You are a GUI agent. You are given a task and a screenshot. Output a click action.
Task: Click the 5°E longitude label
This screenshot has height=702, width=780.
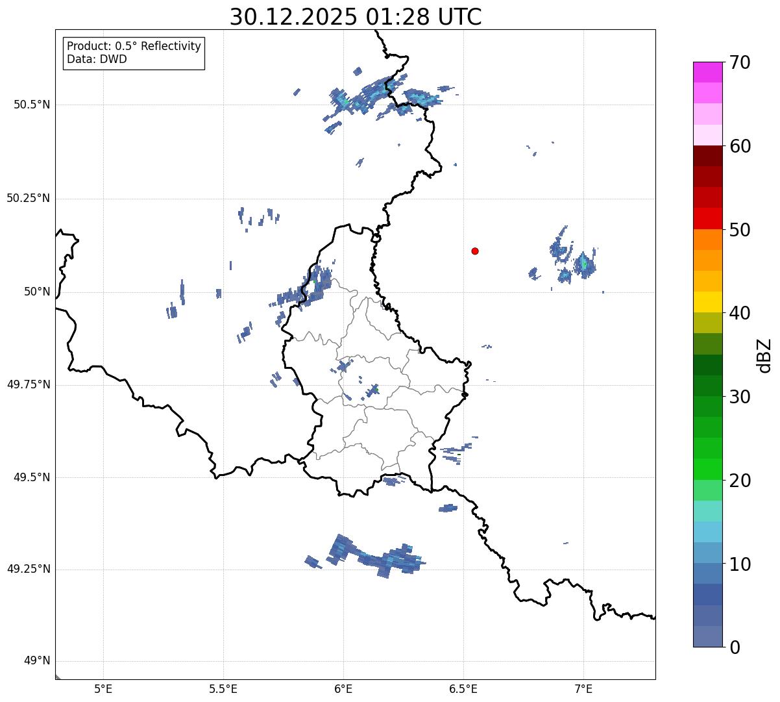(x=103, y=688)
